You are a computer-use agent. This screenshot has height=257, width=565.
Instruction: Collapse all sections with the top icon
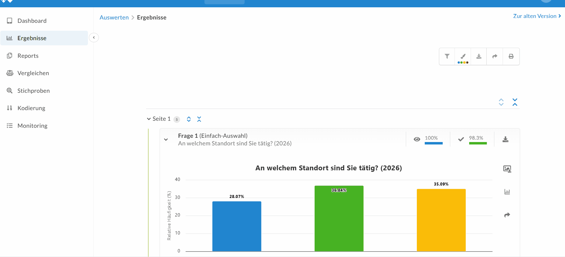[x=515, y=102]
